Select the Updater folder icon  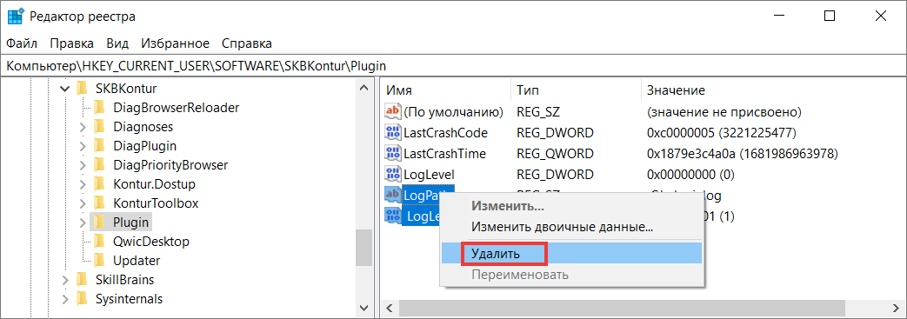point(99,261)
